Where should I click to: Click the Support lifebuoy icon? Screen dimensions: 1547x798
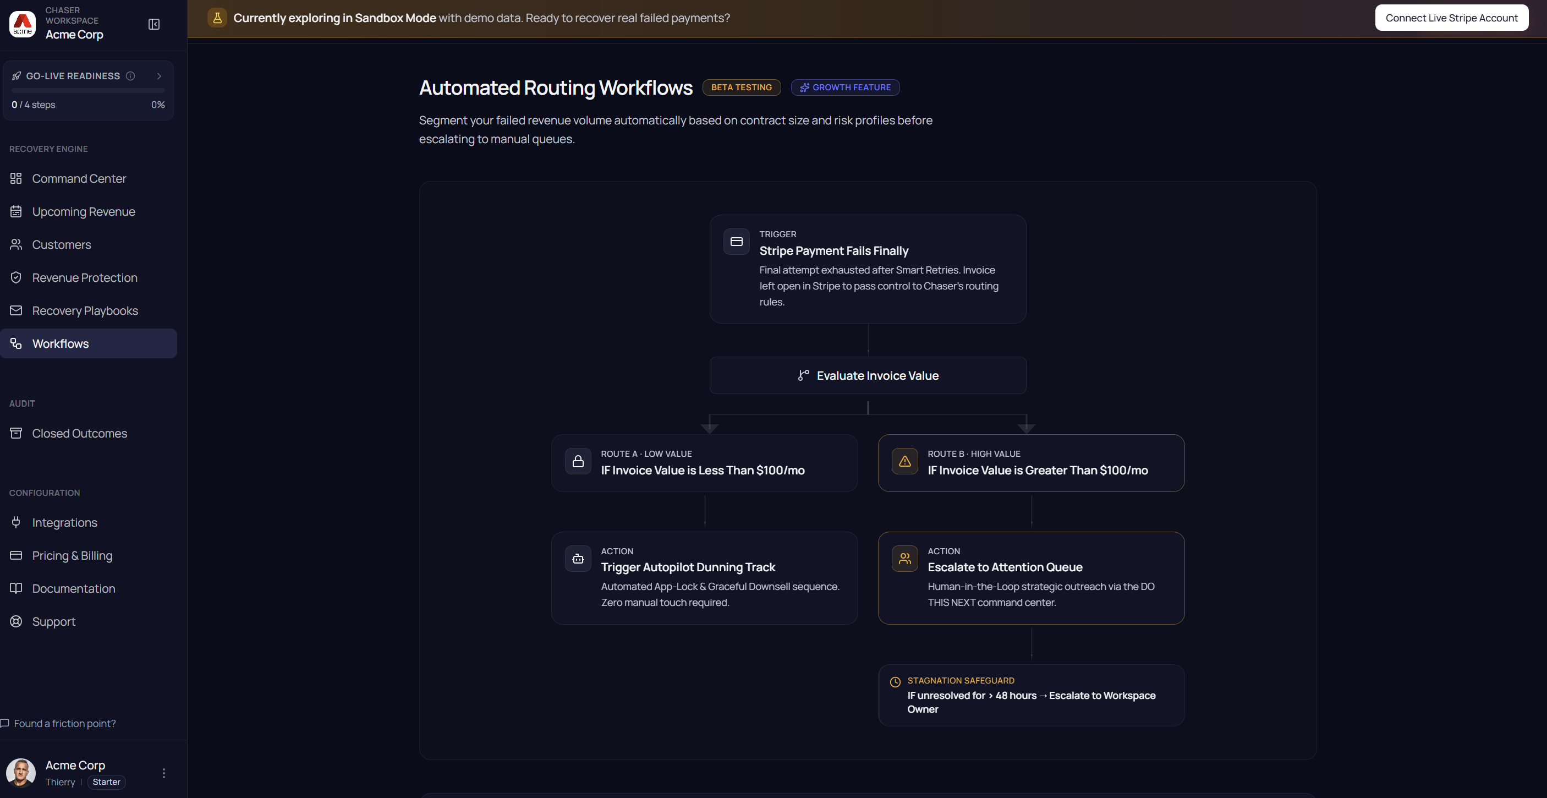16,621
